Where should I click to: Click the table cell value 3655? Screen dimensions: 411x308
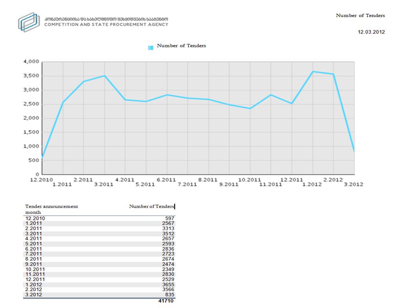coord(168,284)
